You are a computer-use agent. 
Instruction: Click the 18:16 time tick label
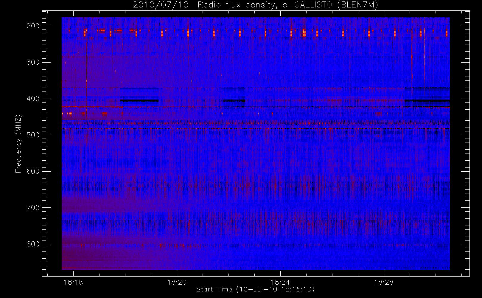tap(73, 282)
